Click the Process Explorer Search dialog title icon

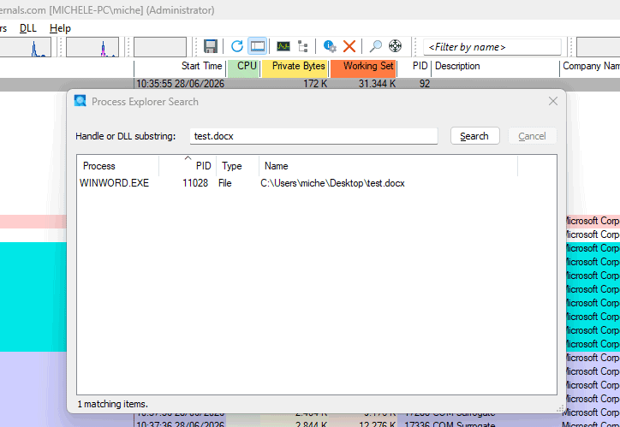pyautogui.click(x=80, y=101)
